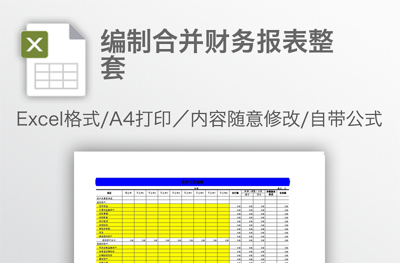Viewport: 400px width, 263px height.
Task: Select the 固定资产 row label
Action: click(x=103, y=259)
